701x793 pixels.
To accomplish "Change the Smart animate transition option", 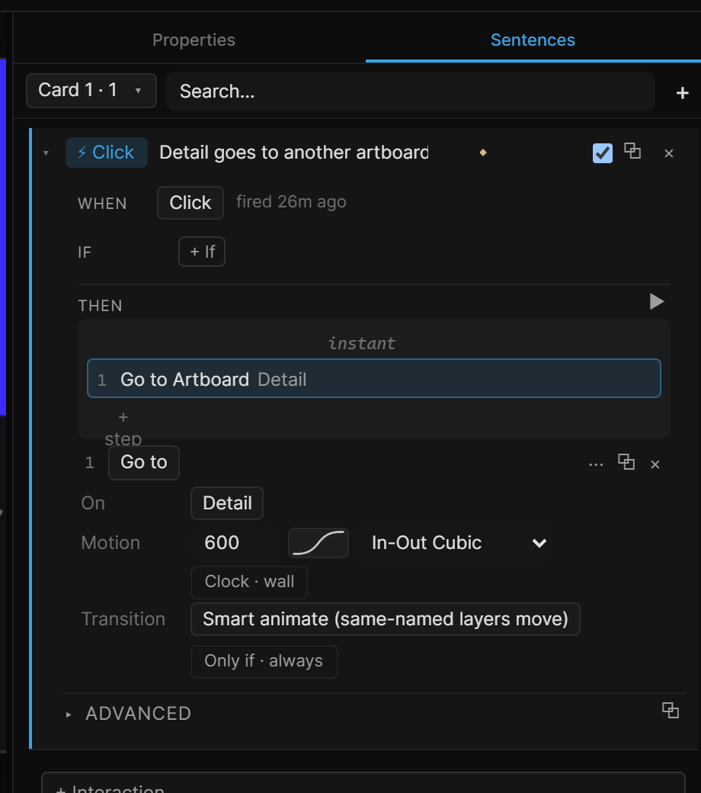I will coord(385,619).
